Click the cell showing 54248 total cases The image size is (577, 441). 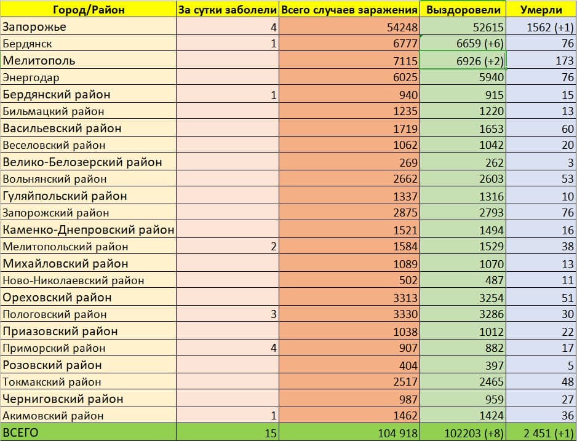[x=349, y=27]
